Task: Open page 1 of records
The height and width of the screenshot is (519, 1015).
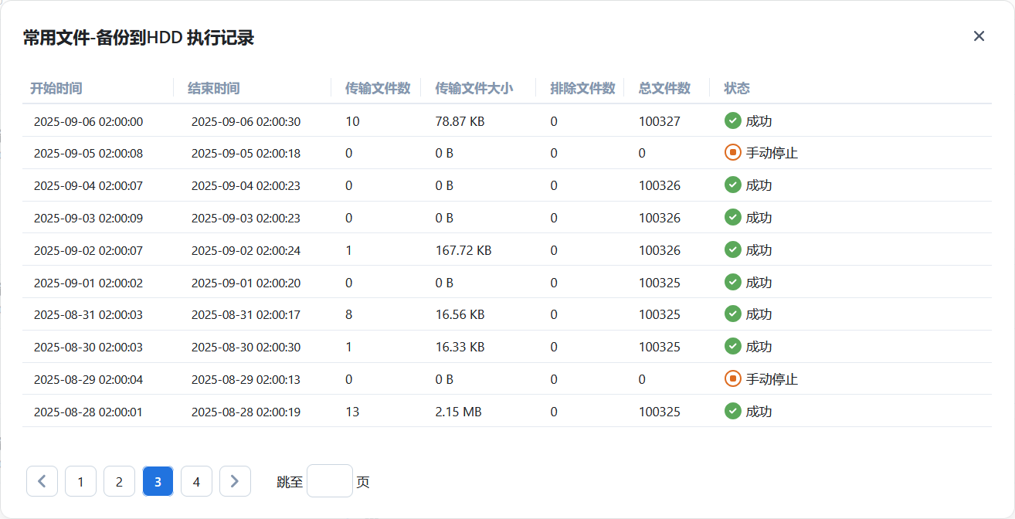Action: (x=80, y=481)
